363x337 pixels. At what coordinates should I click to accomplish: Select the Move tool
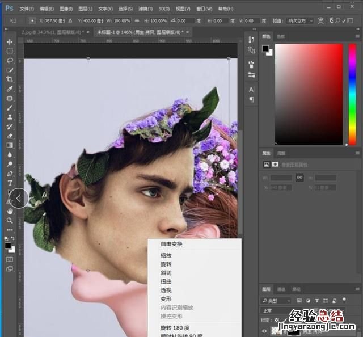[x=10, y=42]
